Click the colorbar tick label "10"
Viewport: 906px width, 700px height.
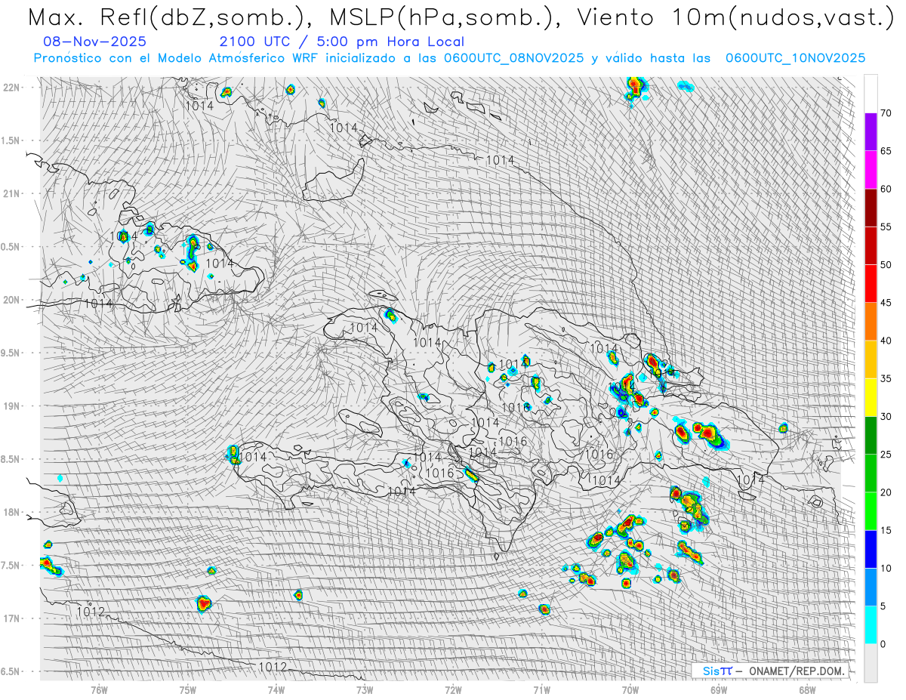[x=886, y=568]
